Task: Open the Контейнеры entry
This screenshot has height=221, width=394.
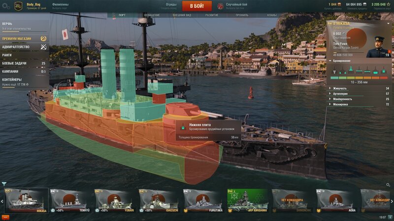Action: (x=24, y=82)
